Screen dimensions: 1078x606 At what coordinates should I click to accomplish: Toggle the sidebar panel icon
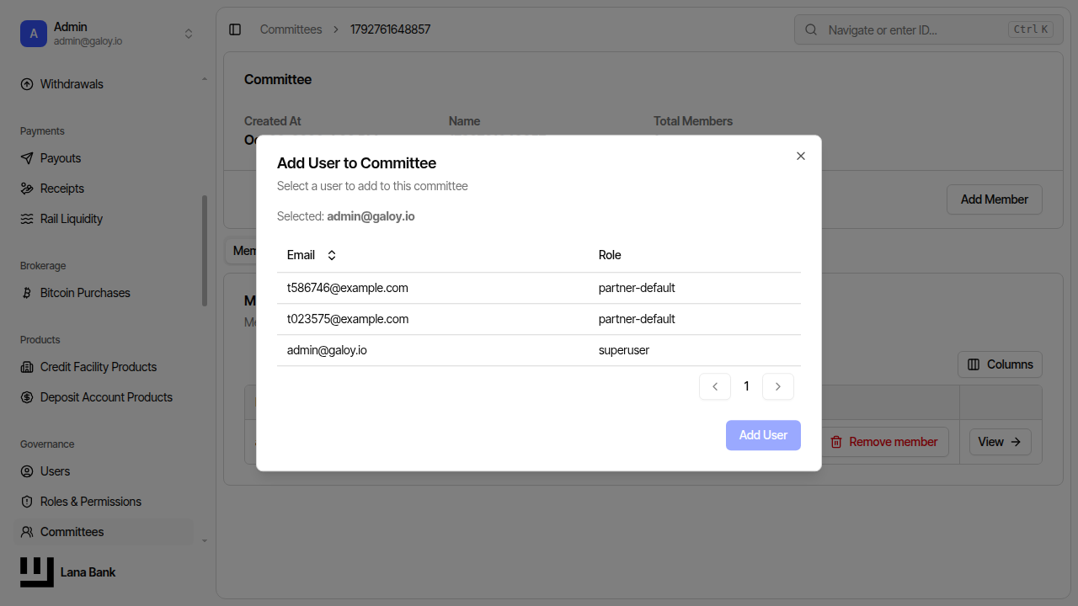(x=235, y=29)
